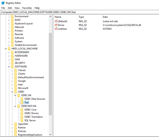
Task: Click the ODBC Data Sources folder icon
Action: [22, 99]
